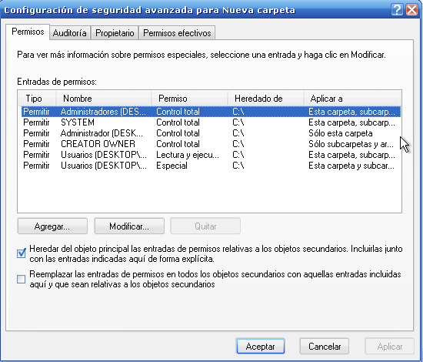Open the Propietario tab

coord(115,33)
